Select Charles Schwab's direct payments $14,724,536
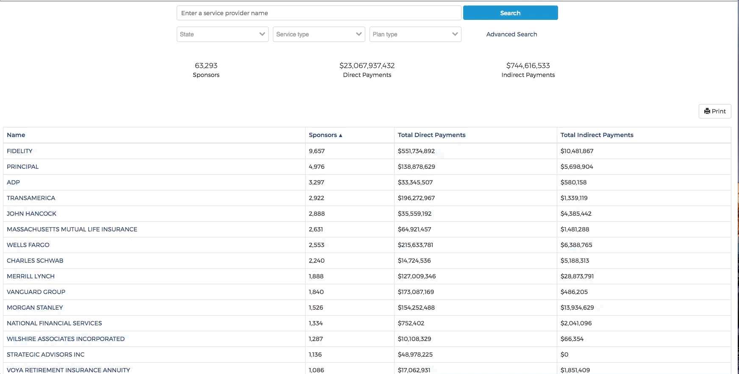The image size is (739, 374). click(414, 261)
